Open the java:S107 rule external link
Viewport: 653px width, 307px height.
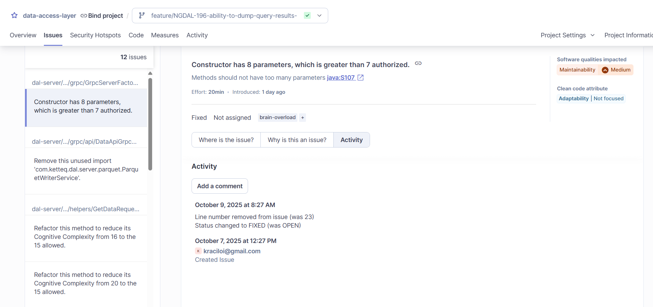[x=360, y=78]
